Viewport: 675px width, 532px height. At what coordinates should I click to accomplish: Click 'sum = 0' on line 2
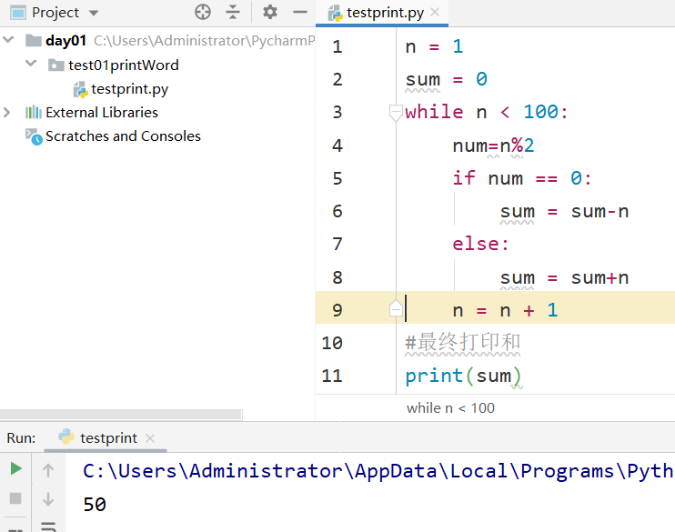[x=446, y=80]
